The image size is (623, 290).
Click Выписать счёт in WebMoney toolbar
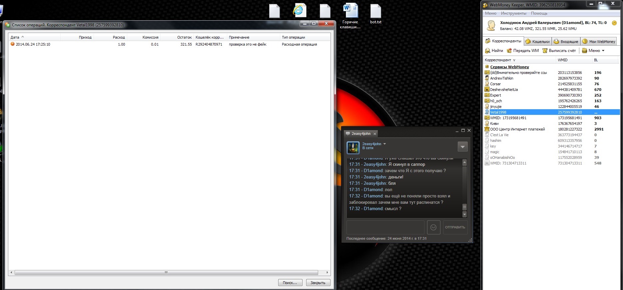559,51
